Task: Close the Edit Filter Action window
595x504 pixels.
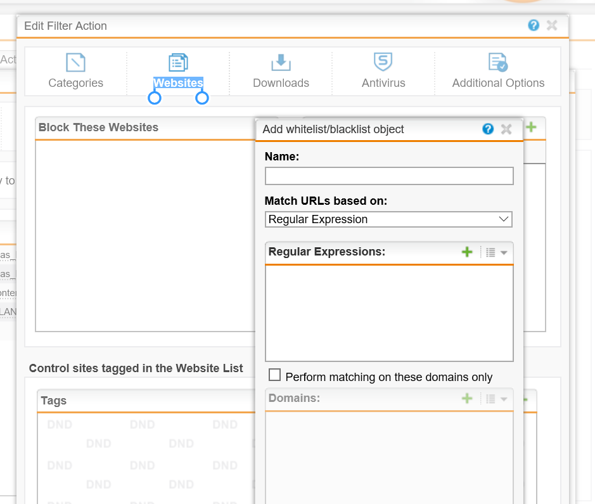Action: tap(552, 25)
